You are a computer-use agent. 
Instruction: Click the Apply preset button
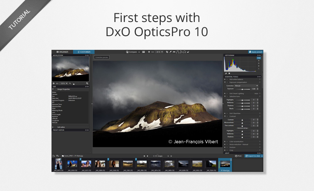point(255,52)
